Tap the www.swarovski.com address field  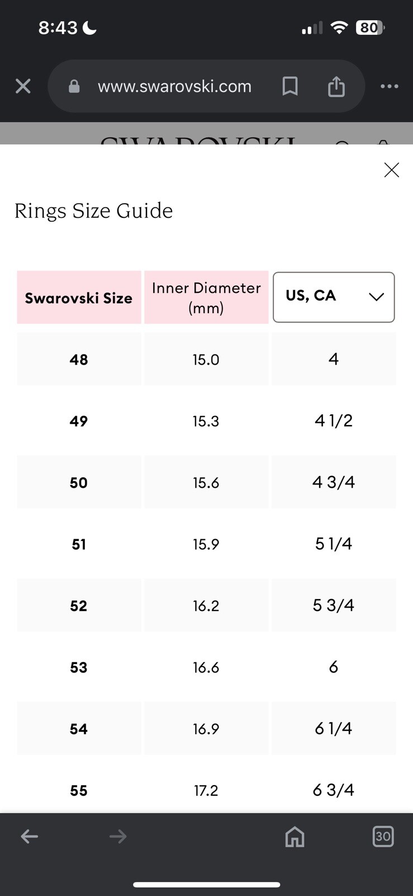[174, 86]
